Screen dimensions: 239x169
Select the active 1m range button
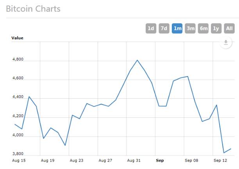(x=177, y=28)
